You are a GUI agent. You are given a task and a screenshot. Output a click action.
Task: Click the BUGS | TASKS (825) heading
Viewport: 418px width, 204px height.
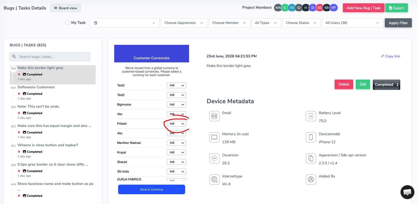click(x=28, y=45)
